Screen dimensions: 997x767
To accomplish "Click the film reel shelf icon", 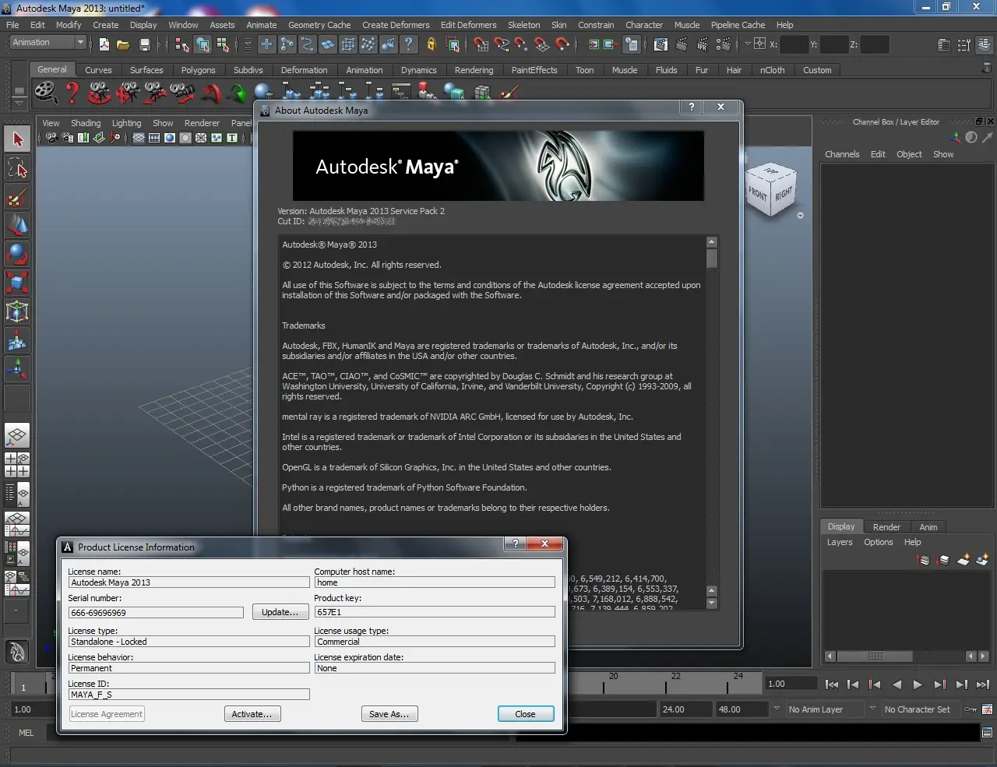I will tap(46, 93).
